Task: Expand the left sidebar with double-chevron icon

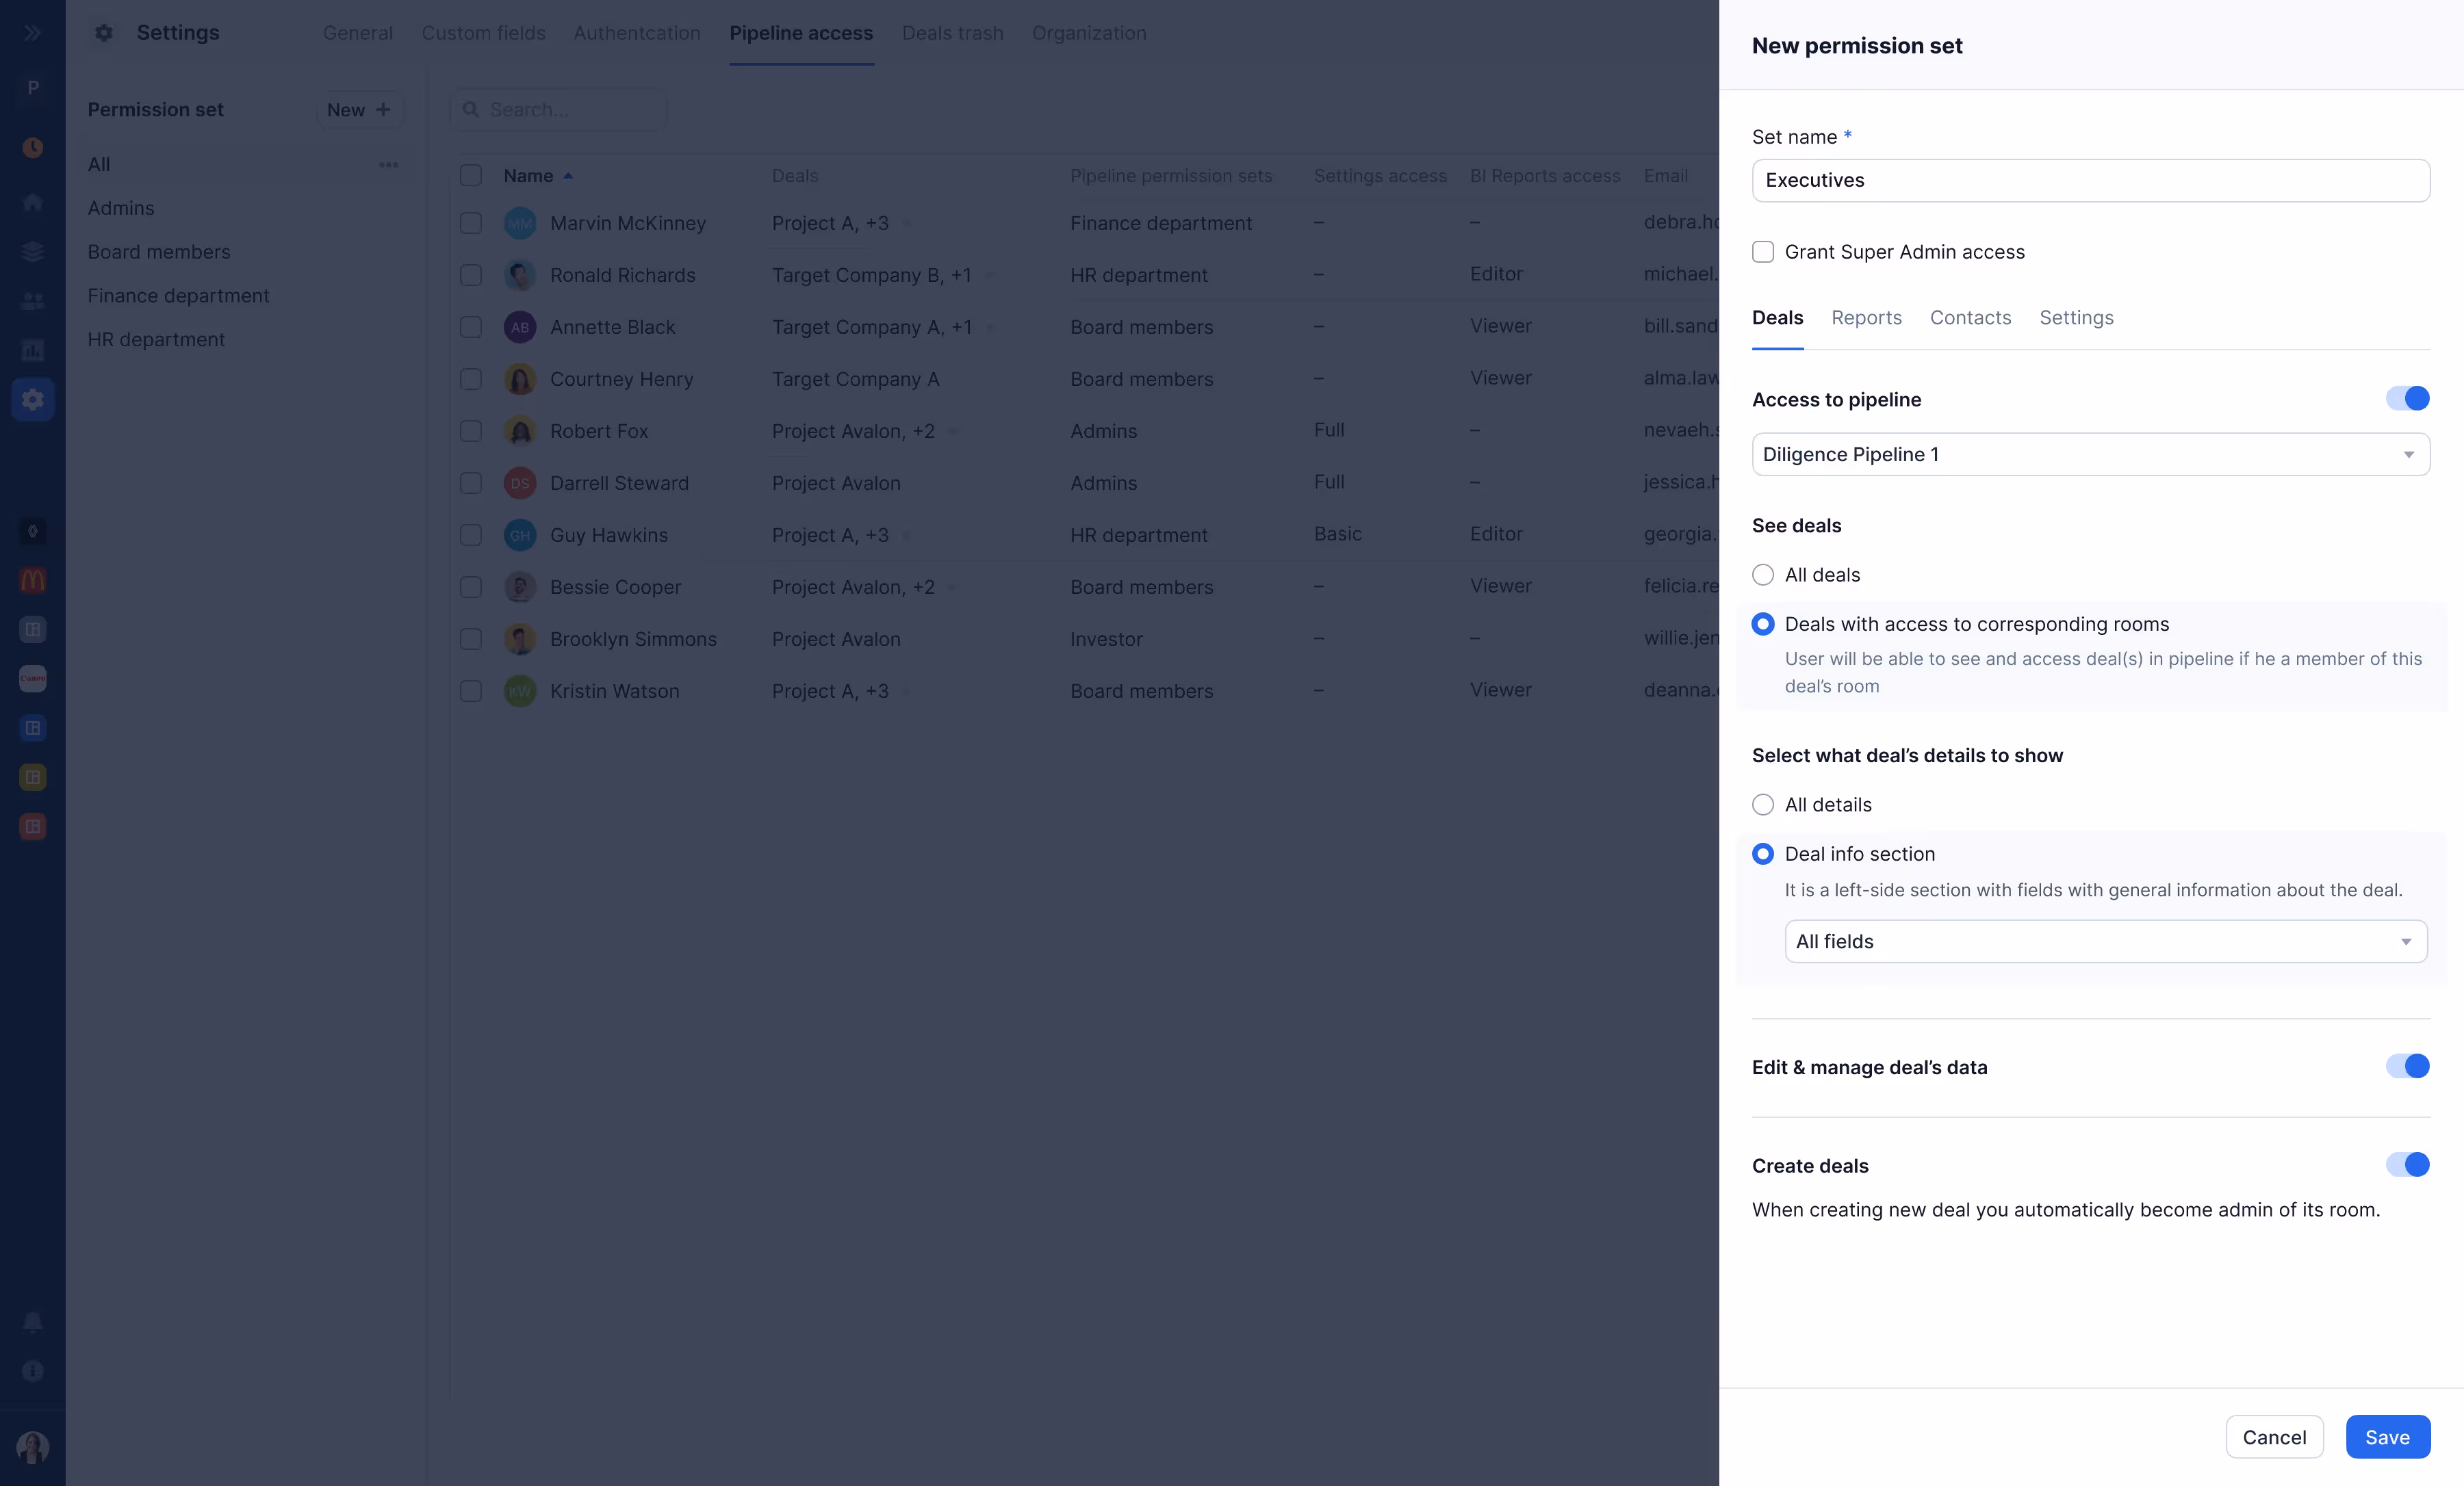Action: tap(32, 33)
